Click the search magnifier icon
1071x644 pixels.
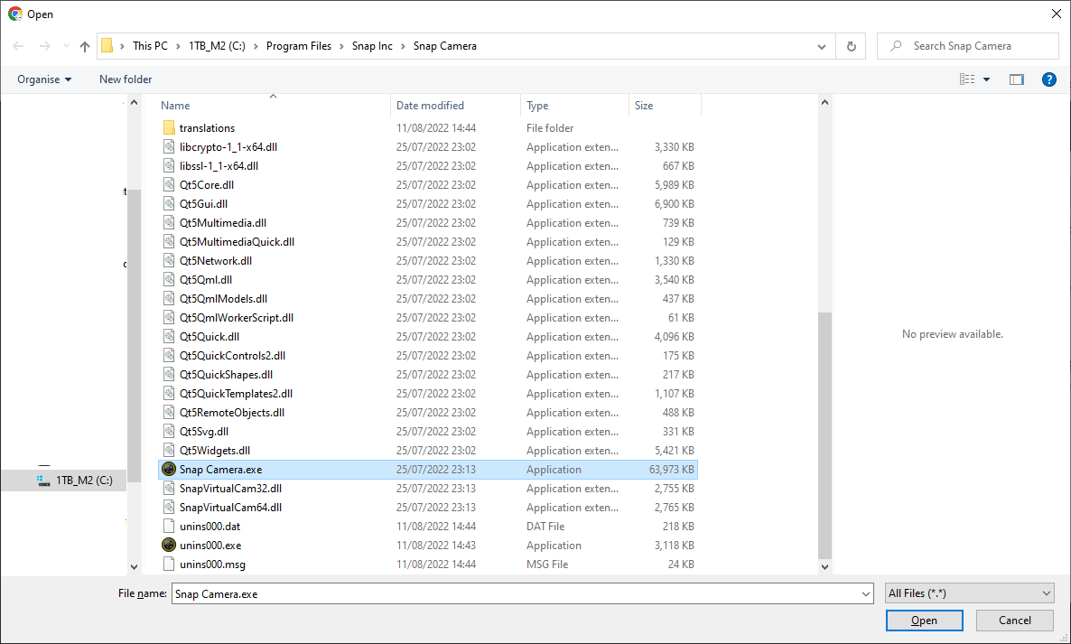click(x=896, y=46)
